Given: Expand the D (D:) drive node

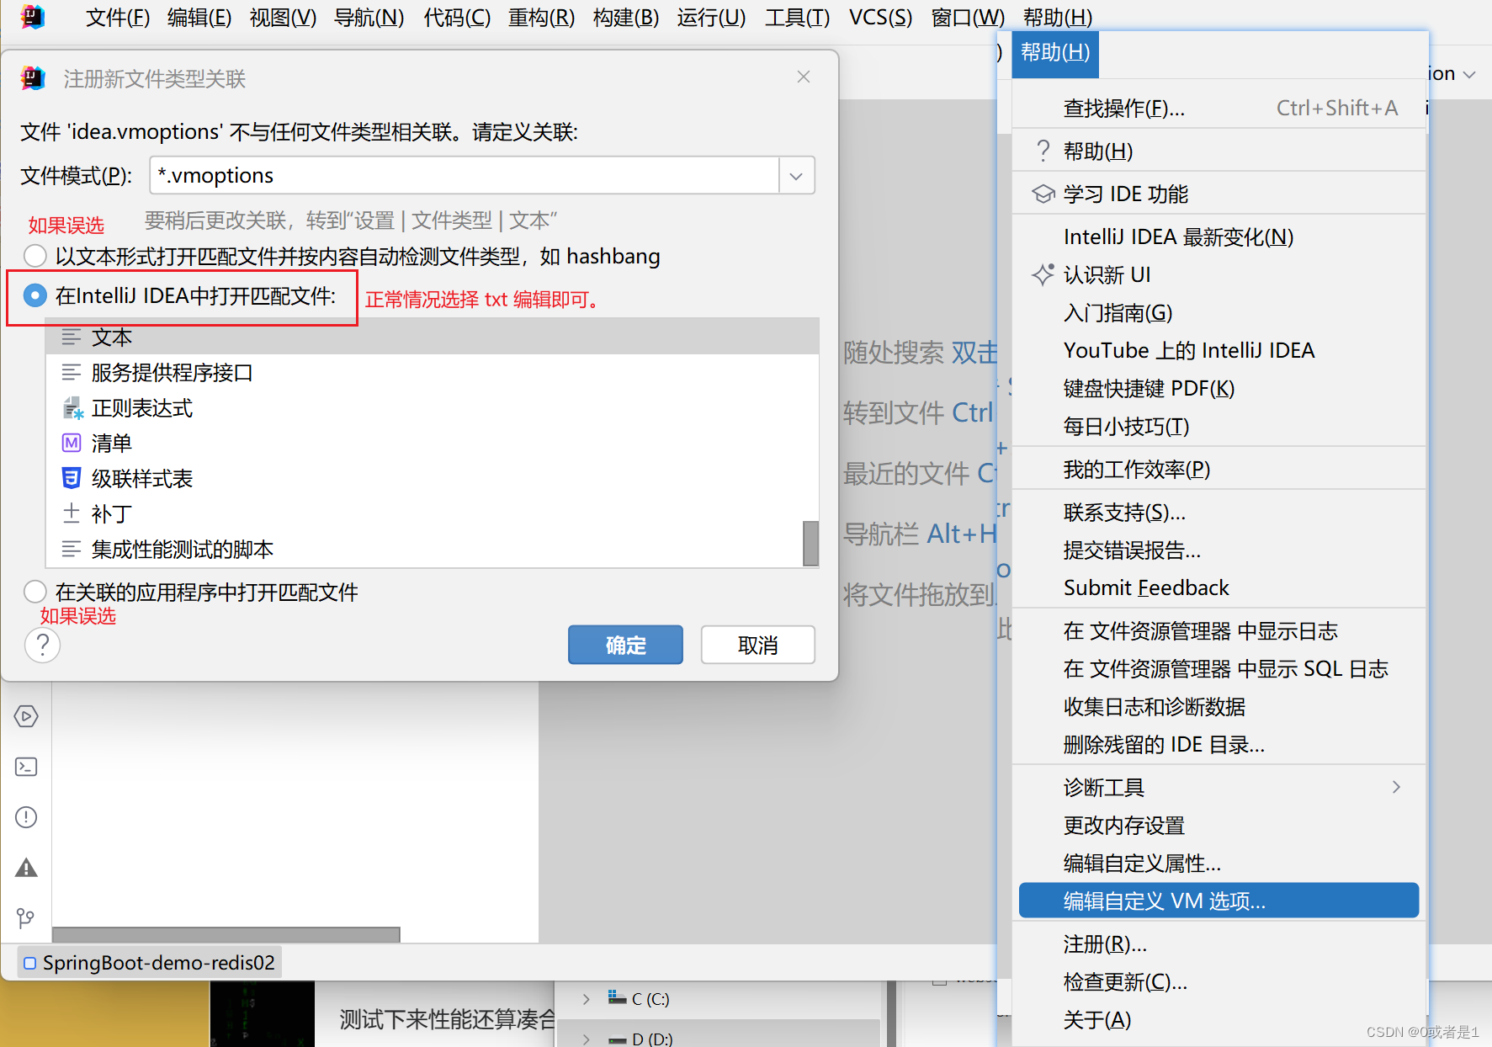Looking at the screenshot, I should (x=586, y=1038).
